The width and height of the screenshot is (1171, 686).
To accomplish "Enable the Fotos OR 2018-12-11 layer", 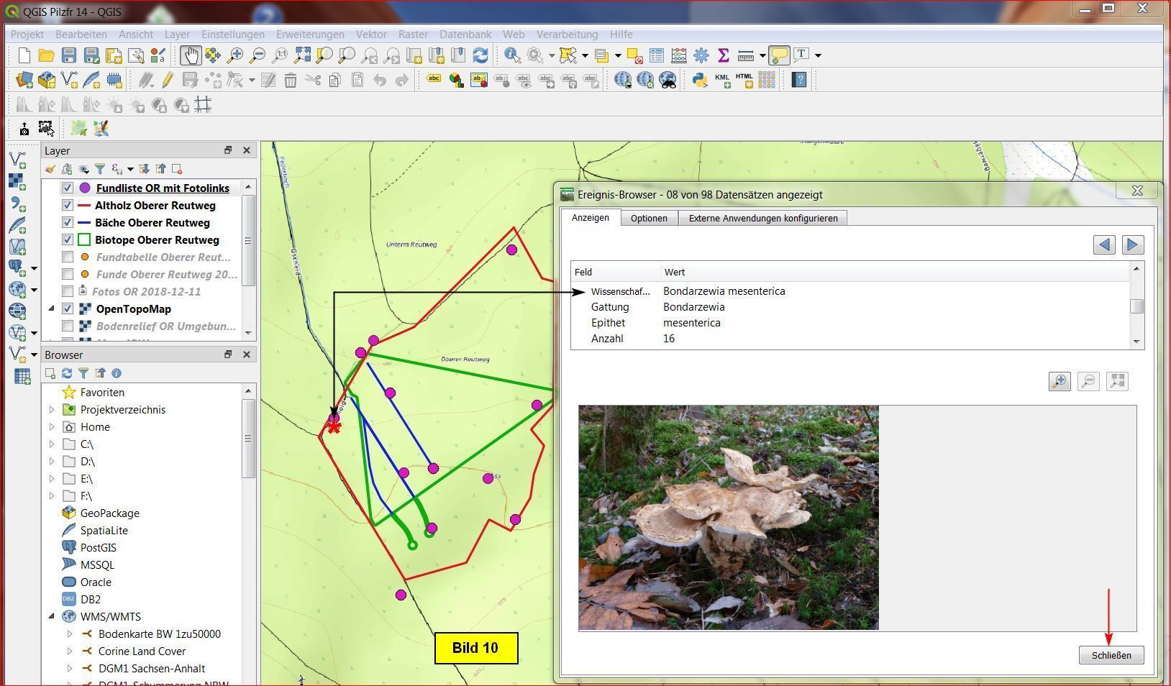I will coord(68,292).
